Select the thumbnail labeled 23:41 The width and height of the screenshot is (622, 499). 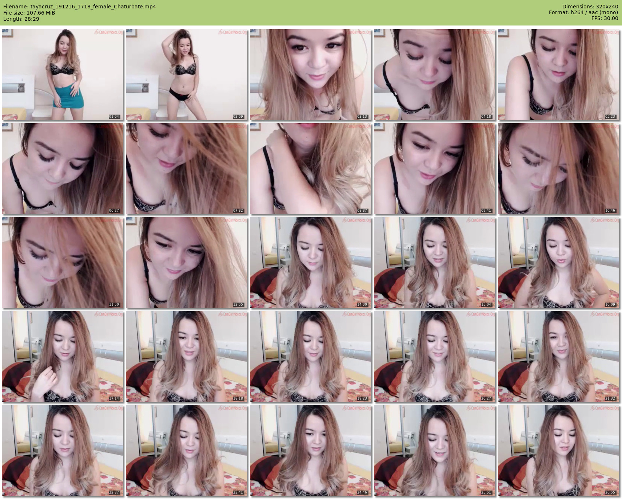coord(187,451)
